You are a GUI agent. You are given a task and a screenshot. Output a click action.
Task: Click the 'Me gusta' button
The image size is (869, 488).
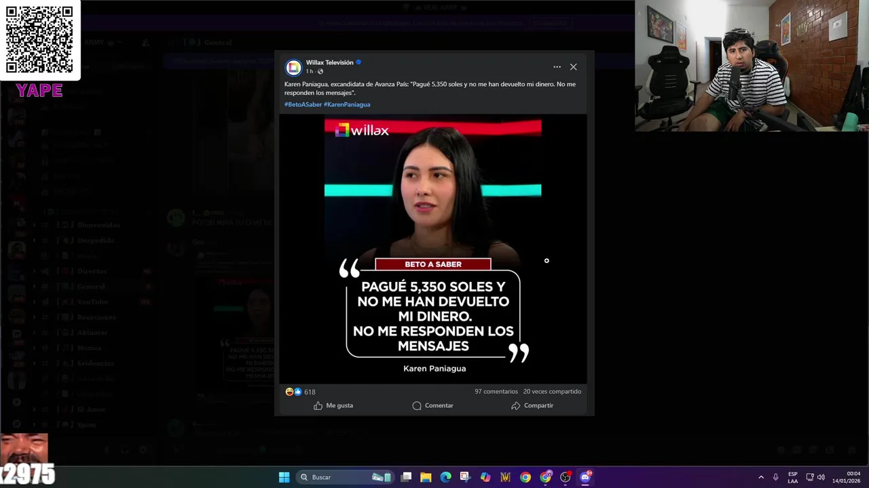pos(333,405)
